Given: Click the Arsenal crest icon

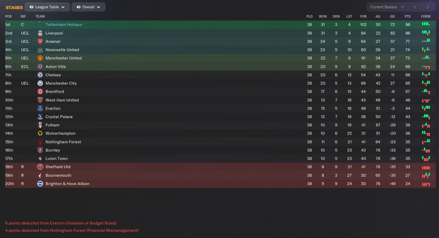Looking at the screenshot, I should coord(40,41).
